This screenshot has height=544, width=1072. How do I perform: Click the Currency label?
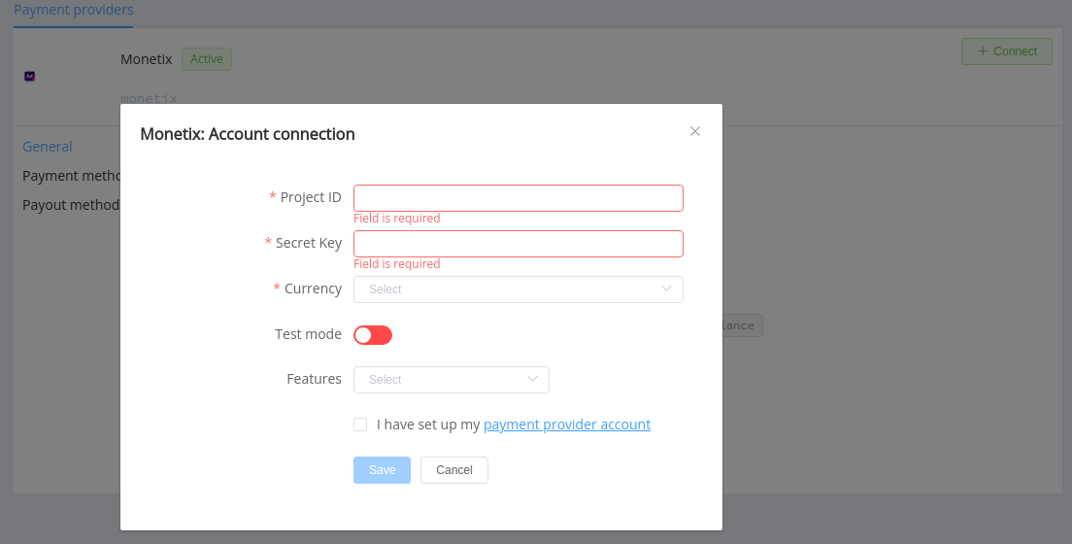point(313,289)
